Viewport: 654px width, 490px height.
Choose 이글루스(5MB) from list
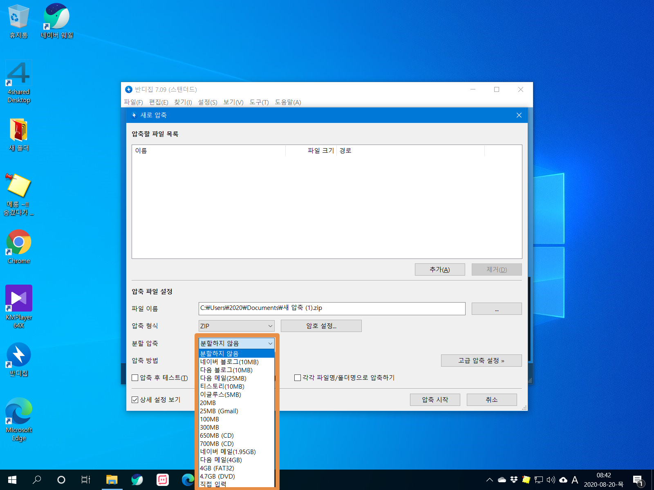[236, 394]
